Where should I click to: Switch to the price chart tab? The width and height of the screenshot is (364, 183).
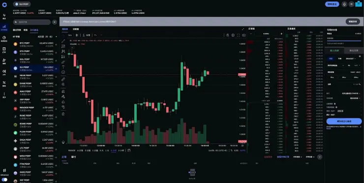pos(65,29)
